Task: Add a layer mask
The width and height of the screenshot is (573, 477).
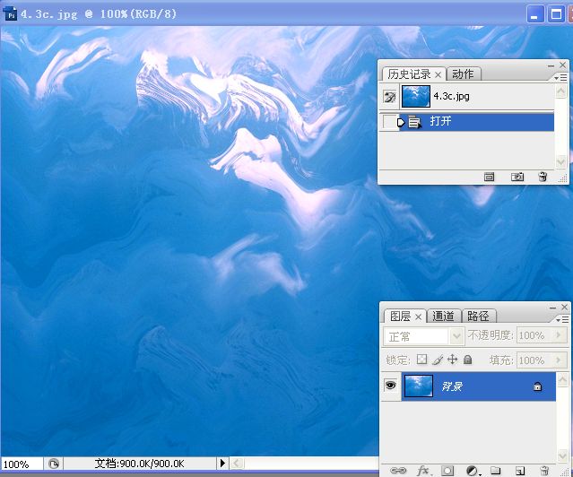Action: pyautogui.click(x=447, y=470)
